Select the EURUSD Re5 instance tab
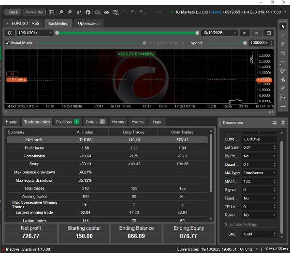Image resolution: width=290 pixels, height=253 pixels. pos(23,24)
